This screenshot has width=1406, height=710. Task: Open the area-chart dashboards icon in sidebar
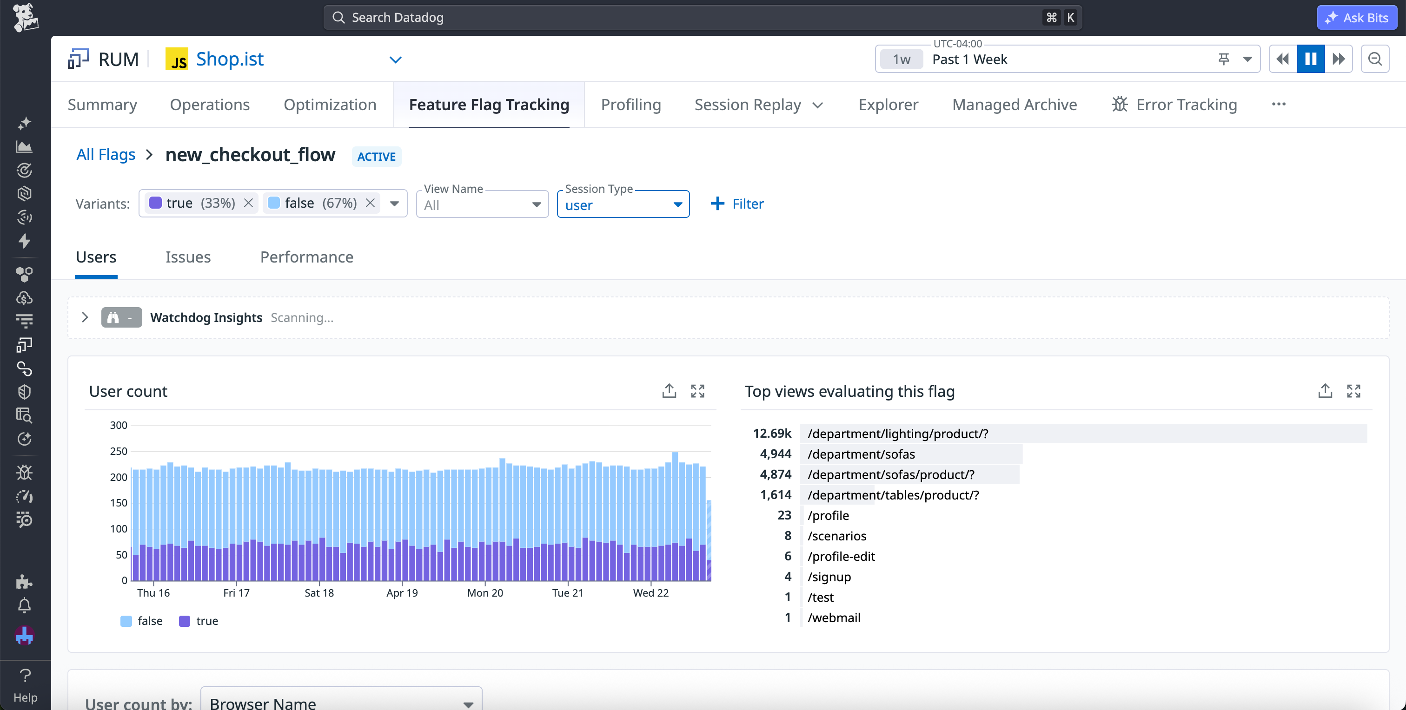pos(24,147)
